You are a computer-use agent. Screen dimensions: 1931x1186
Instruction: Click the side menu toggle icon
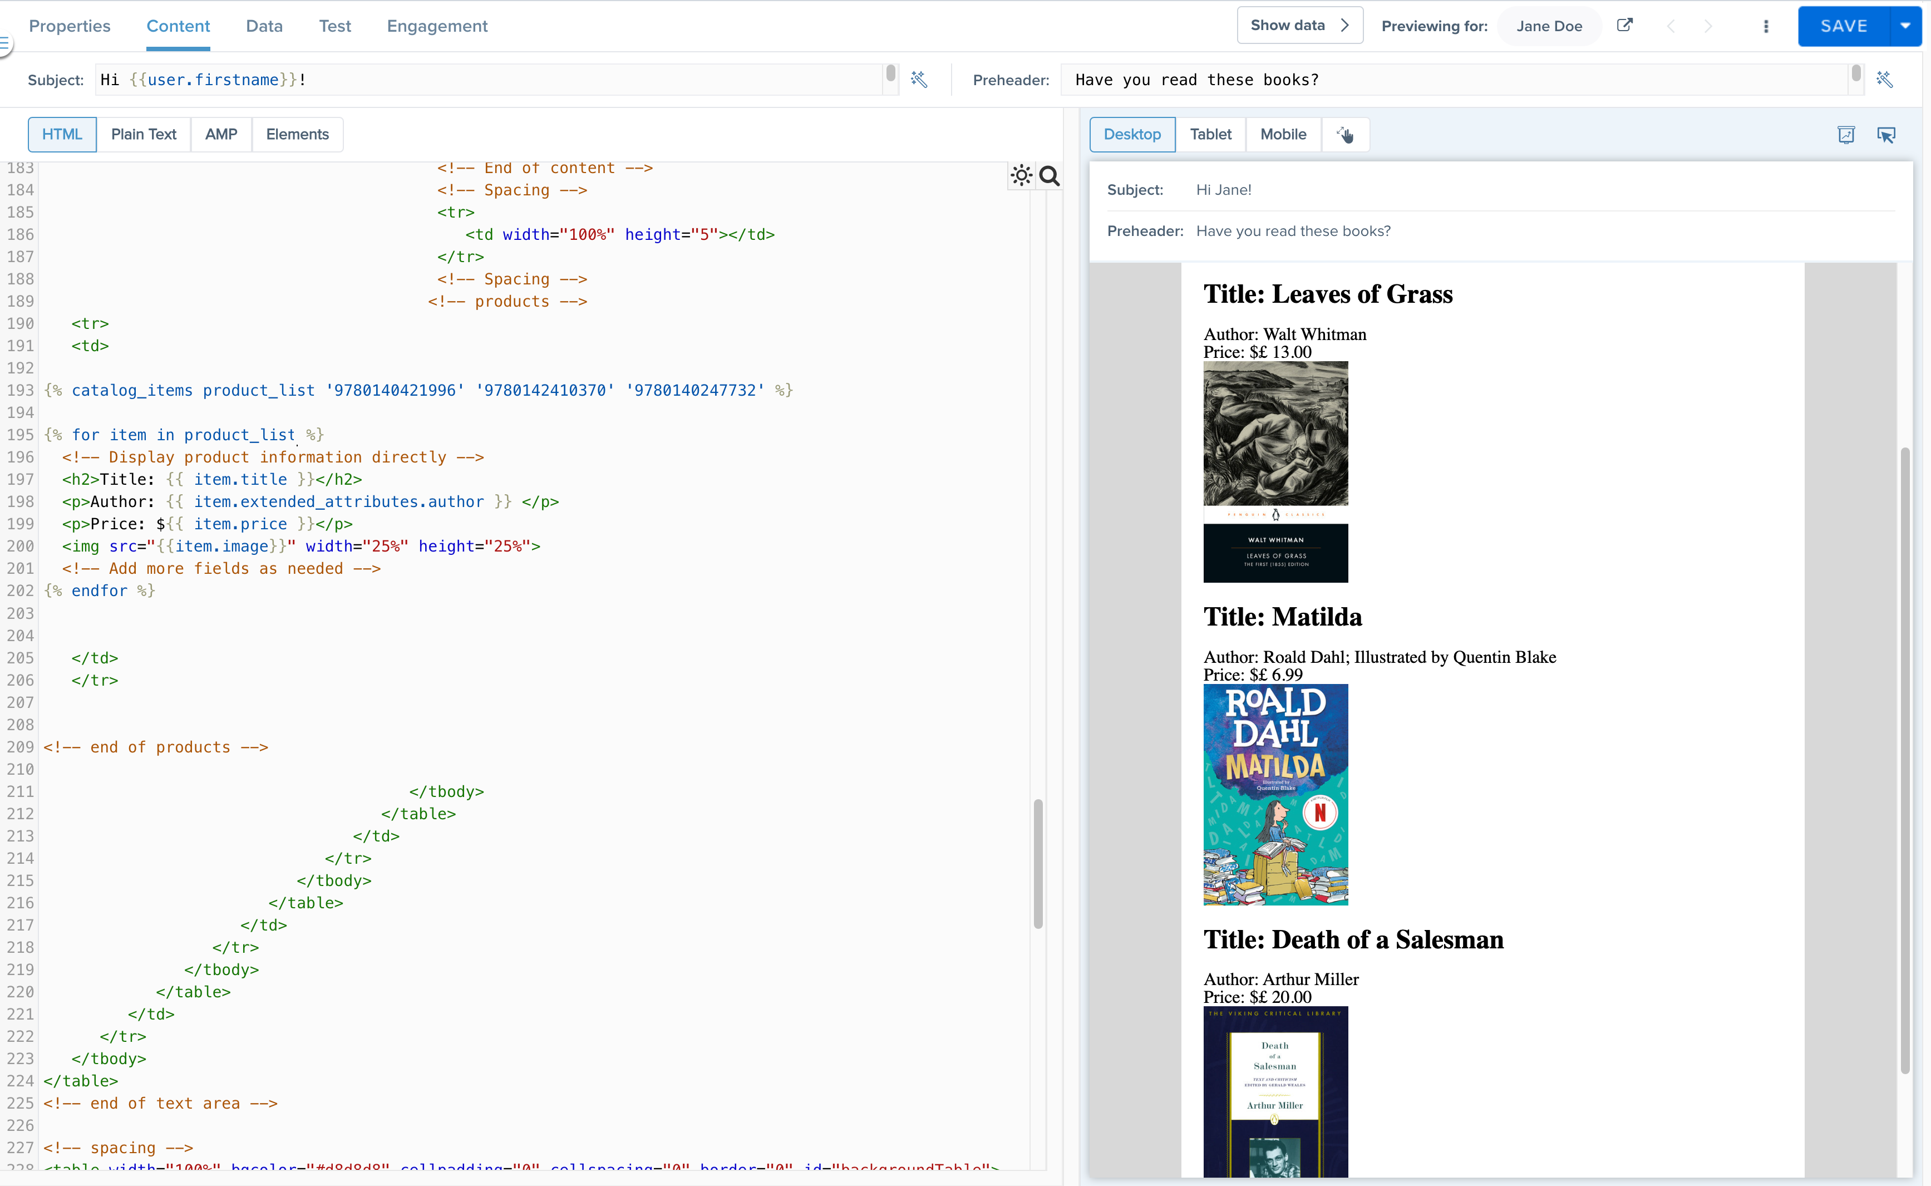point(4,44)
